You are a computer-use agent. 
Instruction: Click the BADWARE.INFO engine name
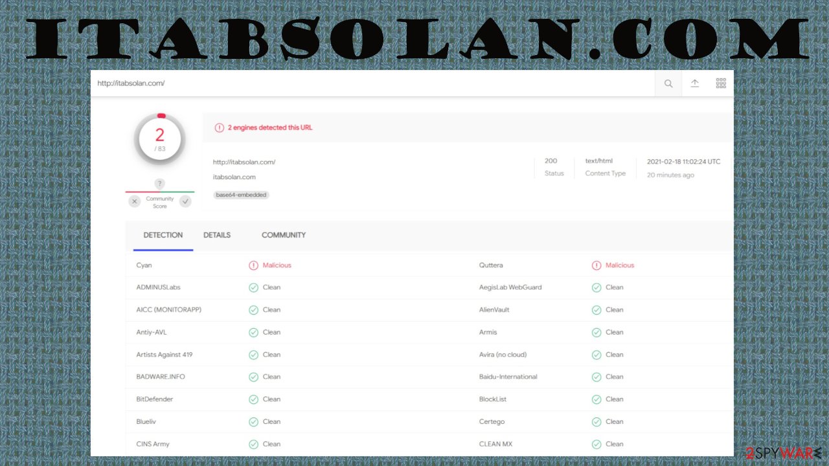pos(161,377)
